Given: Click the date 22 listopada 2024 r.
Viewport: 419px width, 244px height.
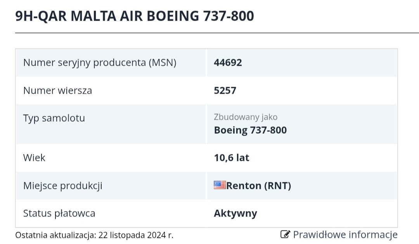Looking at the screenshot, I should click(136, 235).
